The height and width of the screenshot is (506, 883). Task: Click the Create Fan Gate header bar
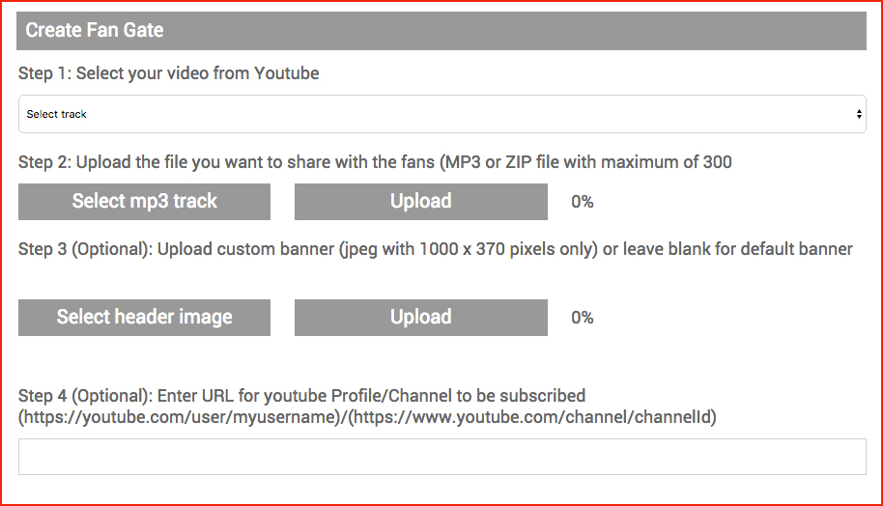pyautogui.click(x=441, y=30)
